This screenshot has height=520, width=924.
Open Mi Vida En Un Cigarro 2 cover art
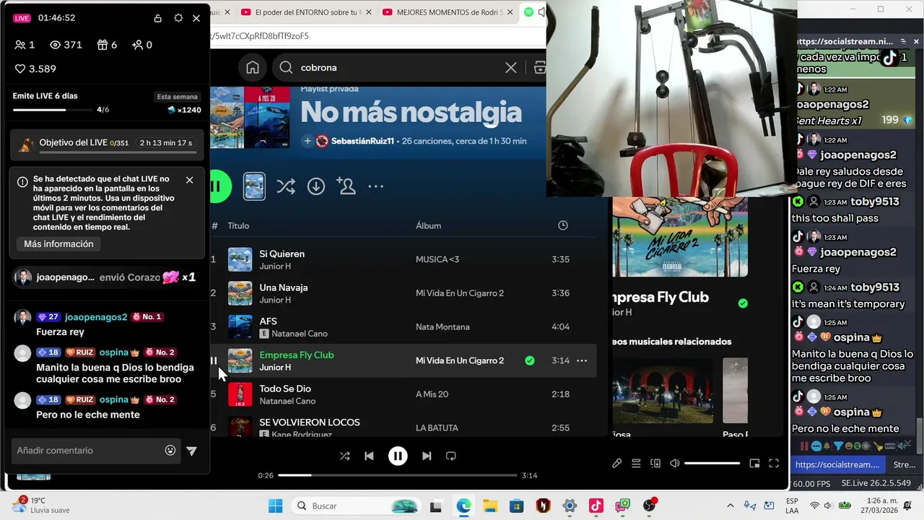tap(680, 237)
